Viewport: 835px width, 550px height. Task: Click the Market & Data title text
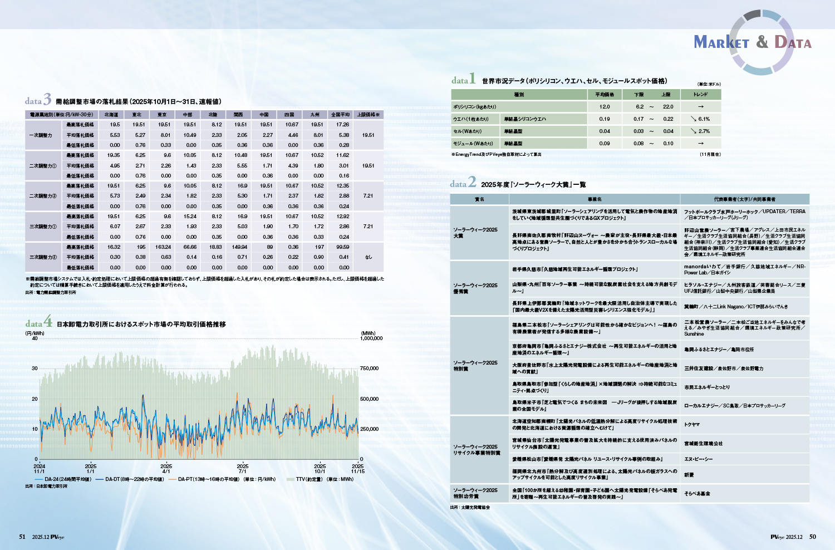[752, 42]
